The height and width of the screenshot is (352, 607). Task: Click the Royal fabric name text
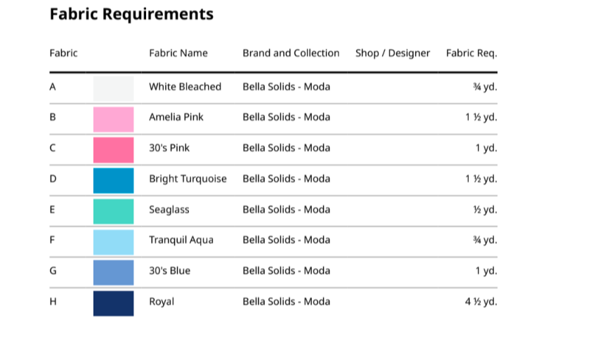(x=162, y=302)
